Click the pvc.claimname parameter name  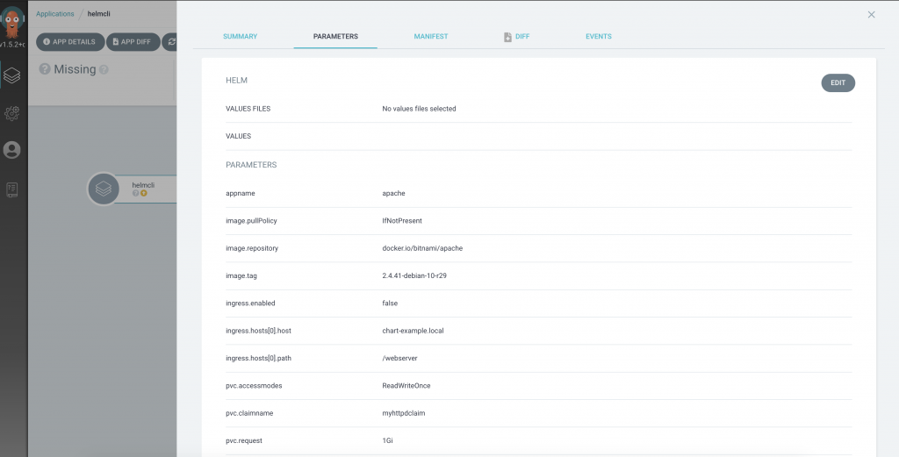tap(249, 413)
